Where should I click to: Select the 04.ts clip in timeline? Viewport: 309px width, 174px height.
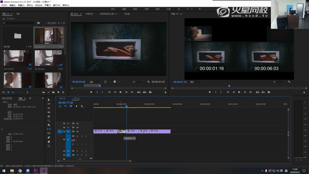click(133, 131)
